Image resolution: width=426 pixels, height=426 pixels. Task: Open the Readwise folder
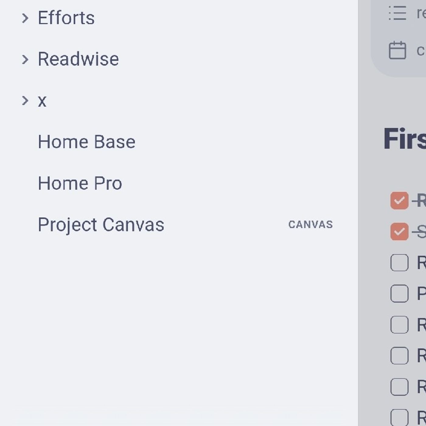click(78, 59)
